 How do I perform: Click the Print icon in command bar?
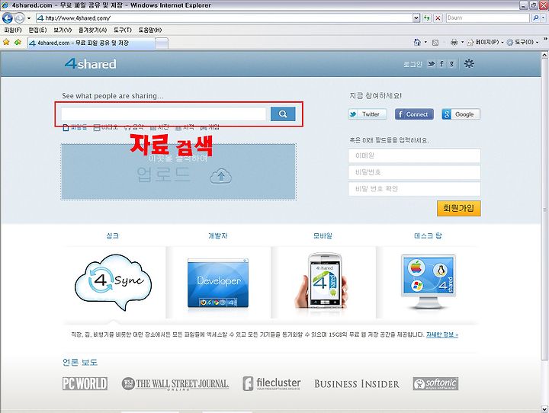point(454,43)
